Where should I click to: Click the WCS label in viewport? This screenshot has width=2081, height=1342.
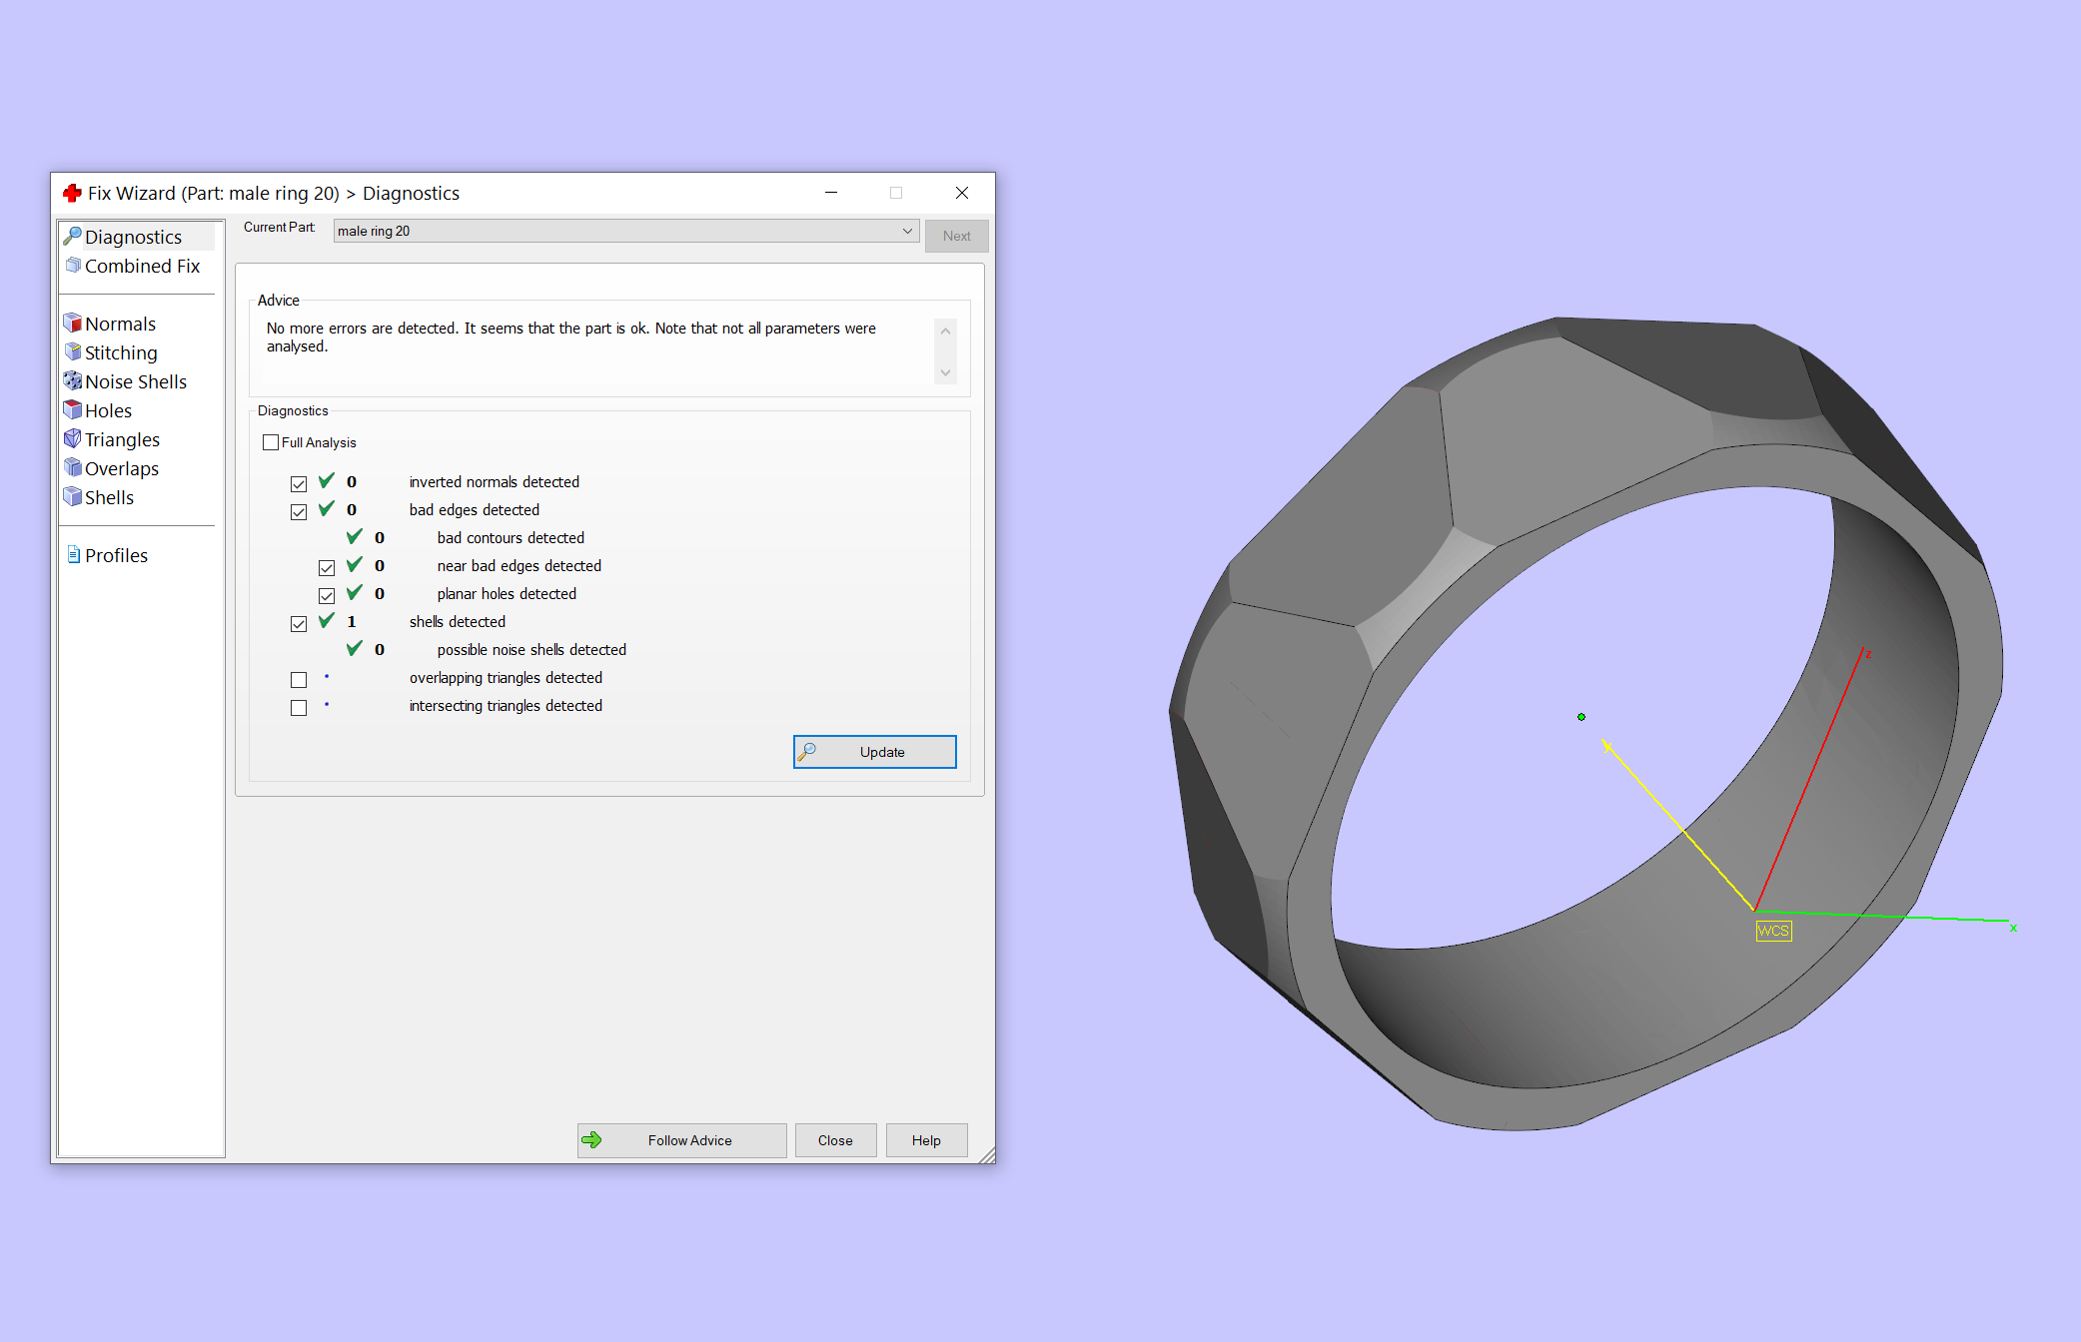coord(1773,931)
